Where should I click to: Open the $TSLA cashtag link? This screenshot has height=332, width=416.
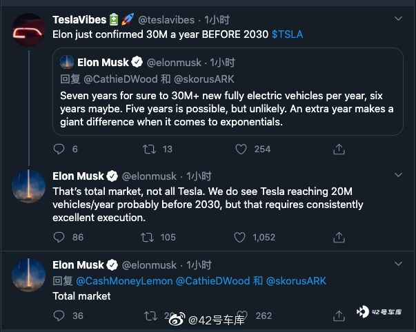(287, 34)
